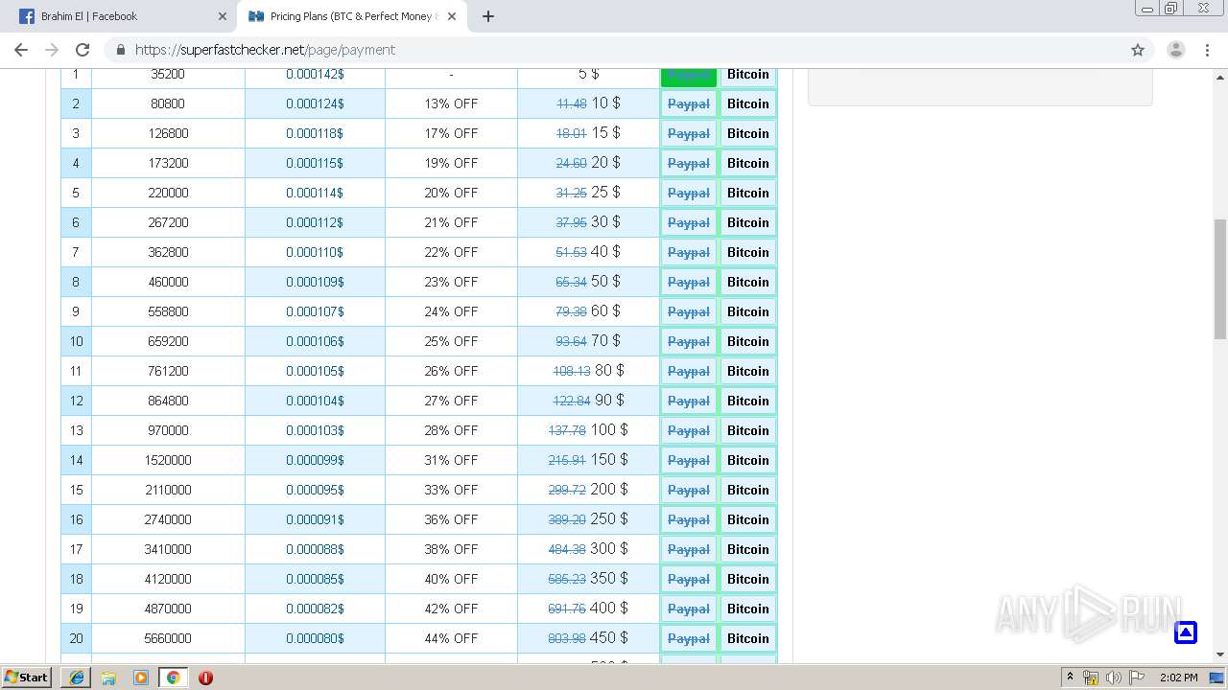Click the 970000 credits cell
This screenshot has width=1228, height=690.
point(168,430)
